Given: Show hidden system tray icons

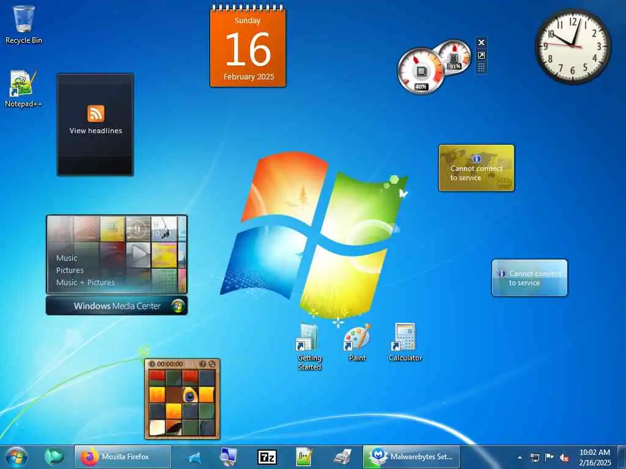Looking at the screenshot, I should click(520, 457).
